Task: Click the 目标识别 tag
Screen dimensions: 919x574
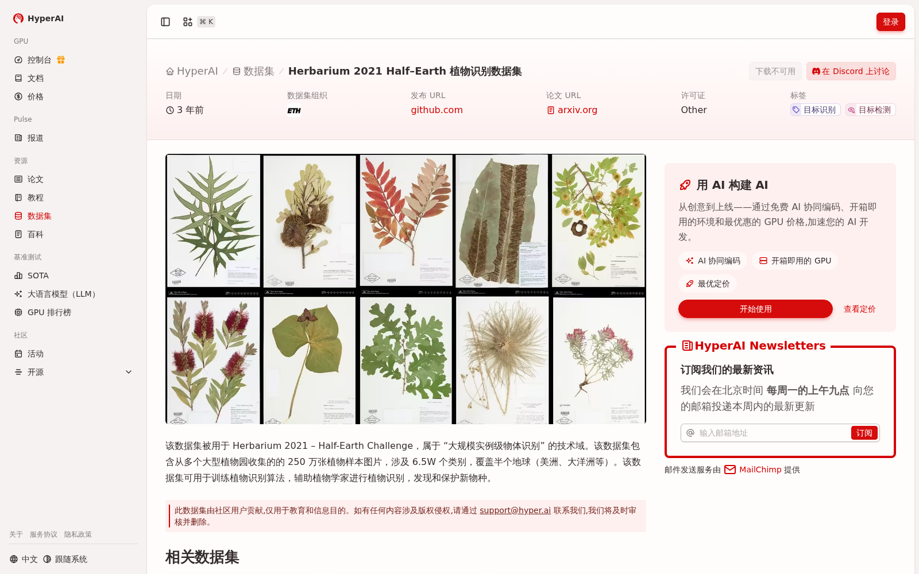Action: tap(815, 110)
